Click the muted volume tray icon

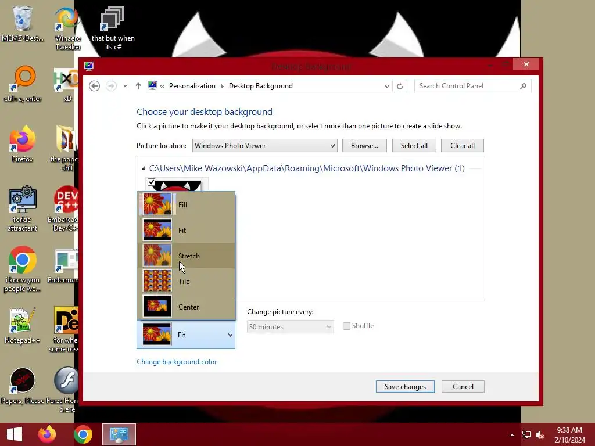coord(540,435)
